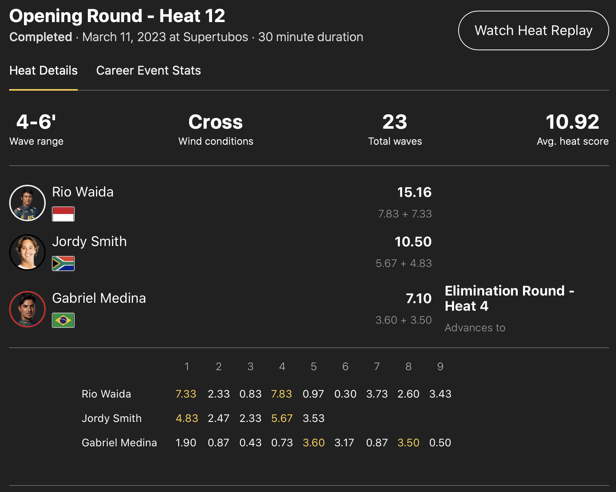The width and height of the screenshot is (616, 492).
Task: Click the South Africa flag icon
Action: (63, 264)
